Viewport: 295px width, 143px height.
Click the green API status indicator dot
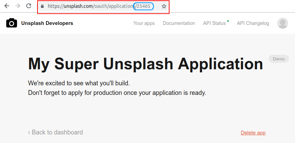point(228,21)
